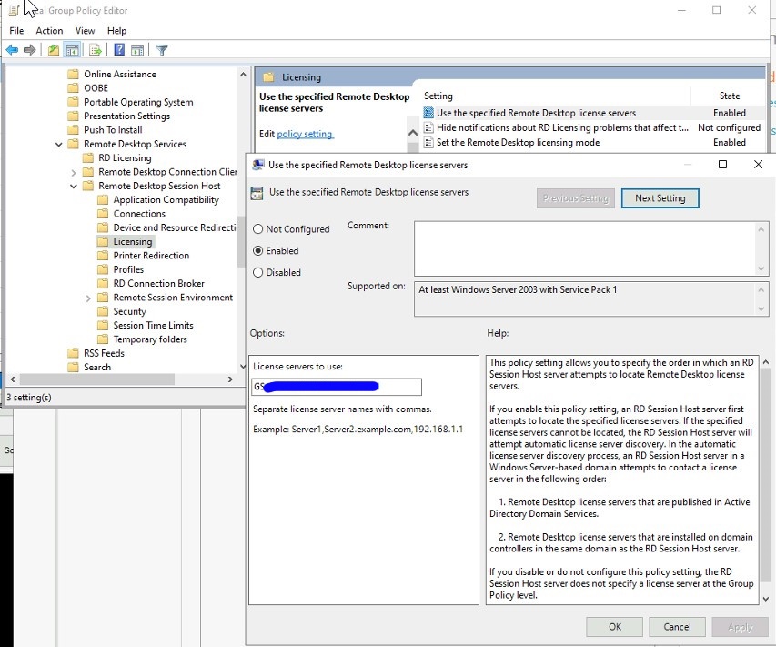Open the View menu

85,30
